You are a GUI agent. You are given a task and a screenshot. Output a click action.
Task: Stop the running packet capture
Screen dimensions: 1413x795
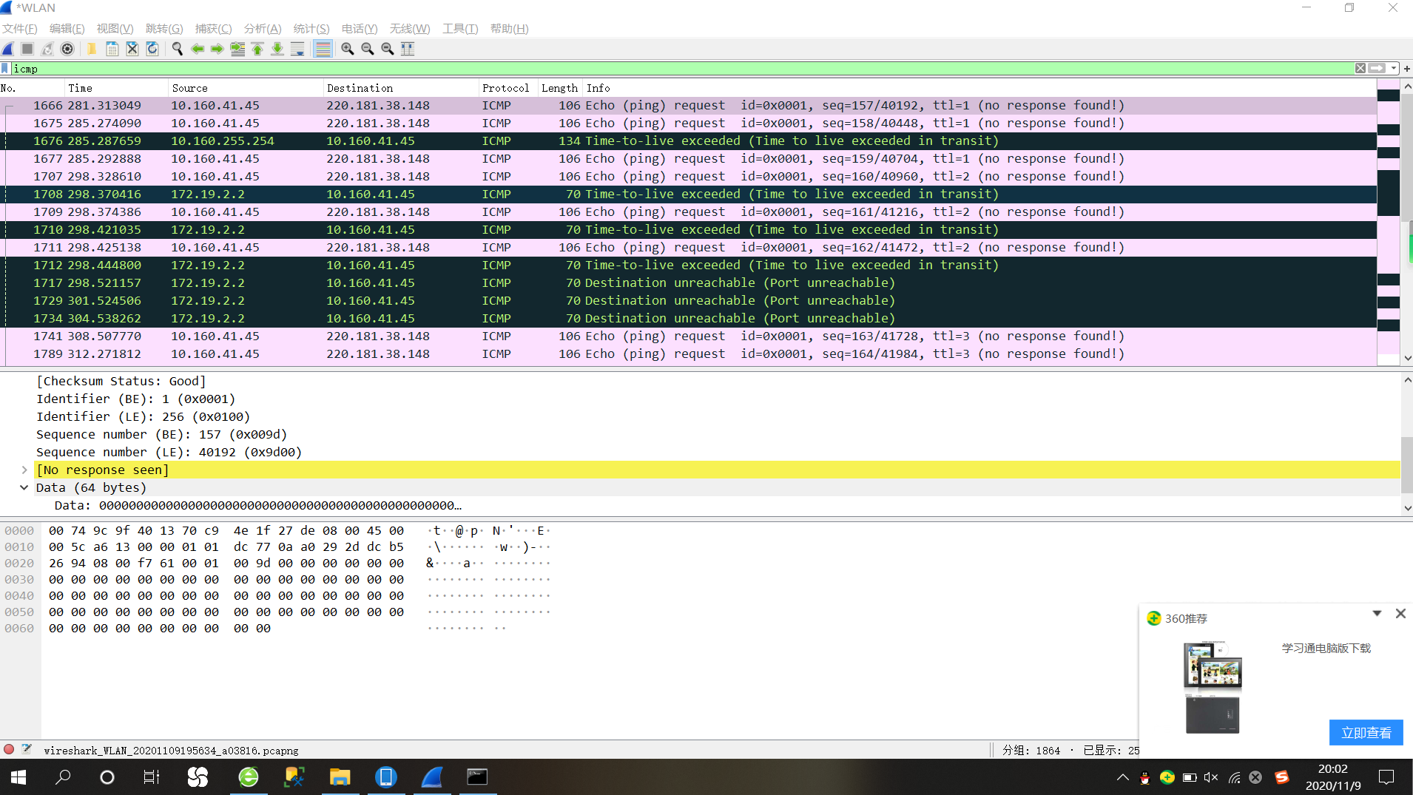[x=27, y=49]
